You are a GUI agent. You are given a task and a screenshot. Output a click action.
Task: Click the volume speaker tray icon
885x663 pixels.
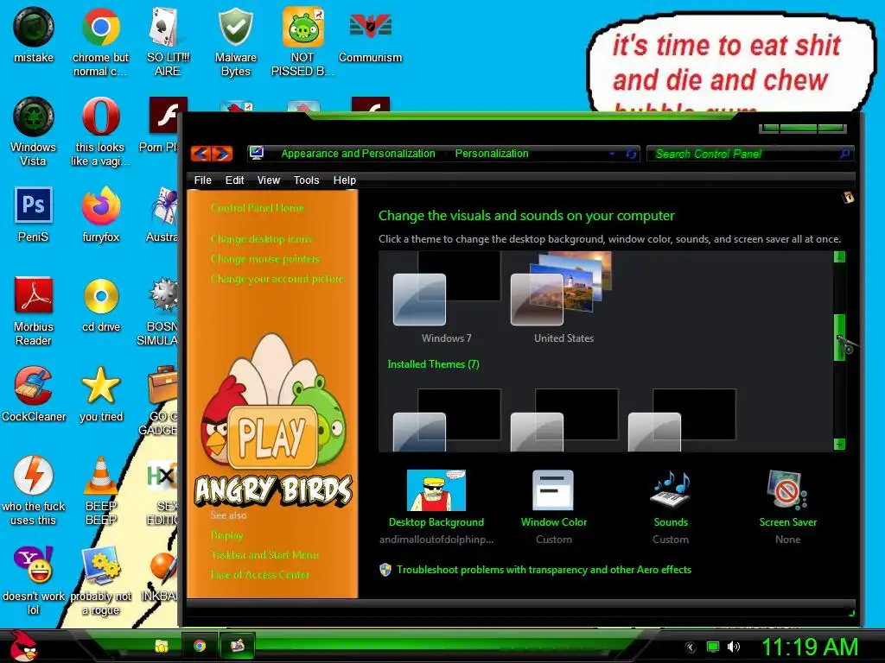tap(733, 647)
